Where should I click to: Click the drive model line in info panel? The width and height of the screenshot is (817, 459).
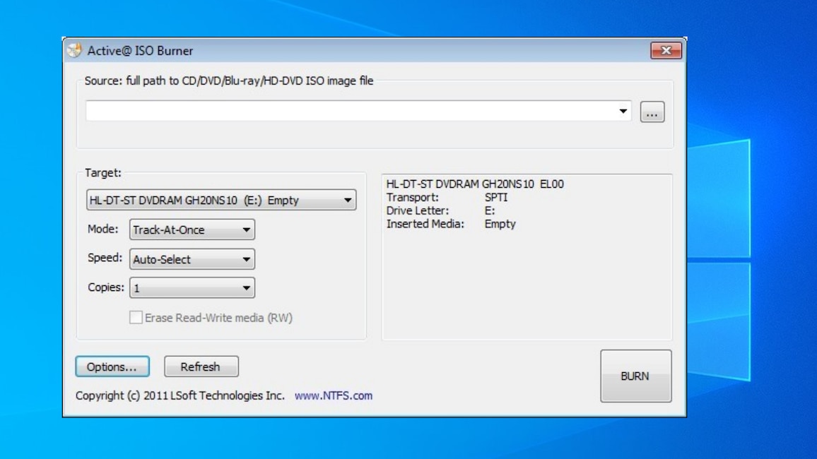click(x=475, y=184)
